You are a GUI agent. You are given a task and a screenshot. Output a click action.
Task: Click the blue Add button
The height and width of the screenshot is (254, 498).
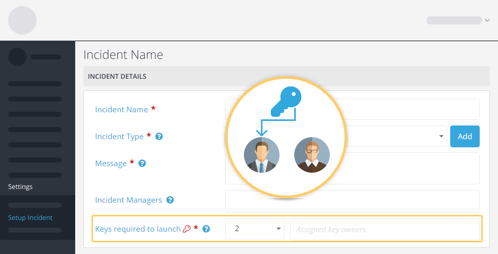464,137
